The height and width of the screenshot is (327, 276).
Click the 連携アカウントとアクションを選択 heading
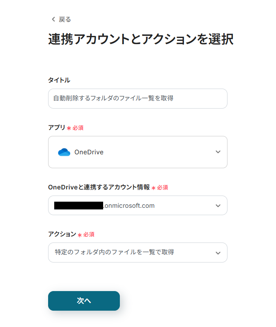tap(141, 40)
